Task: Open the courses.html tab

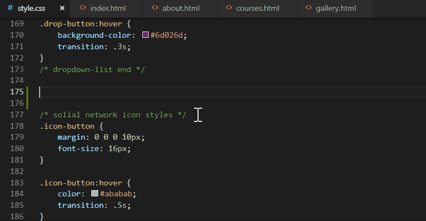Action: coord(257,9)
